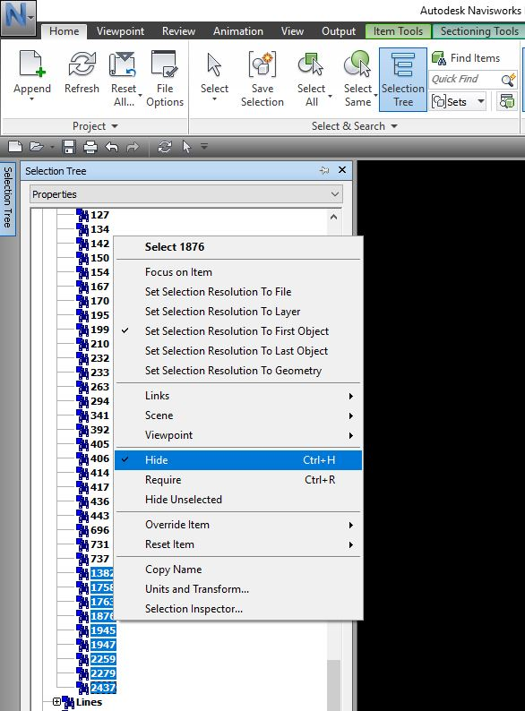Pin the Selection Tree panel

point(324,170)
